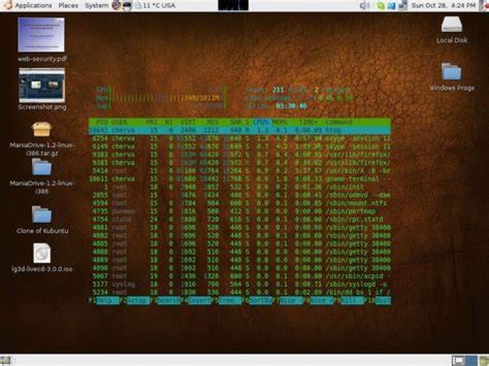Select the gnome-terminal process row 10611
The width and height of the screenshot is (489, 366).
click(240, 179)
